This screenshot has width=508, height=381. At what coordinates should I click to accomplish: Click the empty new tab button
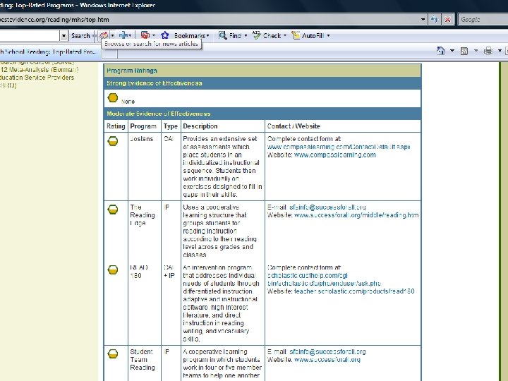coord(110,53)
